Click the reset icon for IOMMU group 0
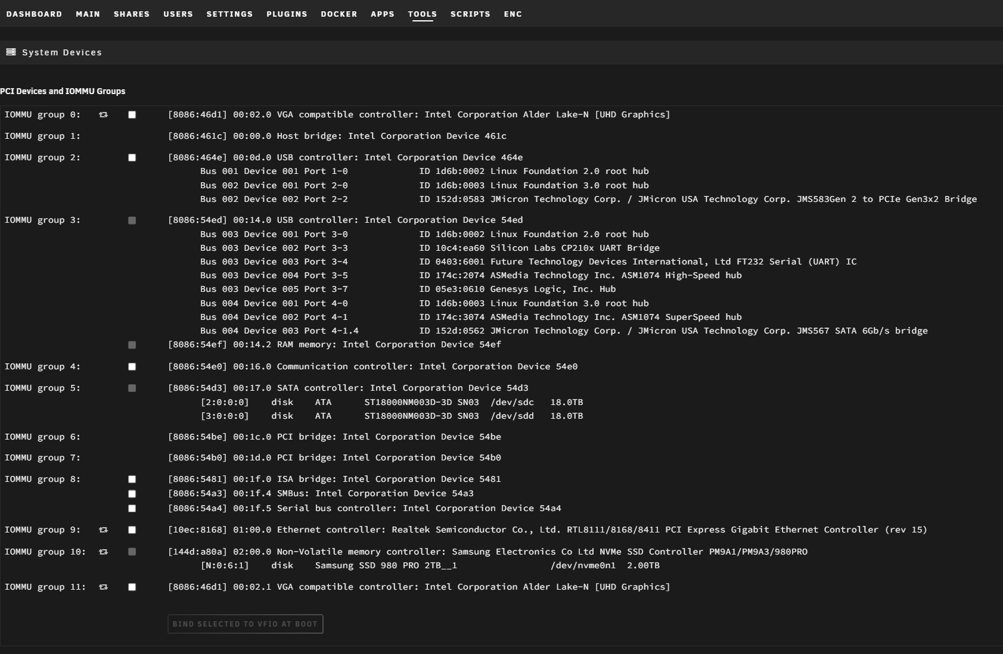Viewport: 1003px width, 654px height. click(103, 115)
